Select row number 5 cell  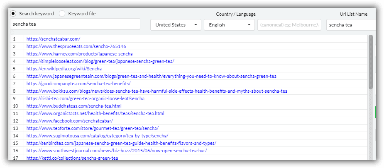pyautogui.click(x=17, y=69)
